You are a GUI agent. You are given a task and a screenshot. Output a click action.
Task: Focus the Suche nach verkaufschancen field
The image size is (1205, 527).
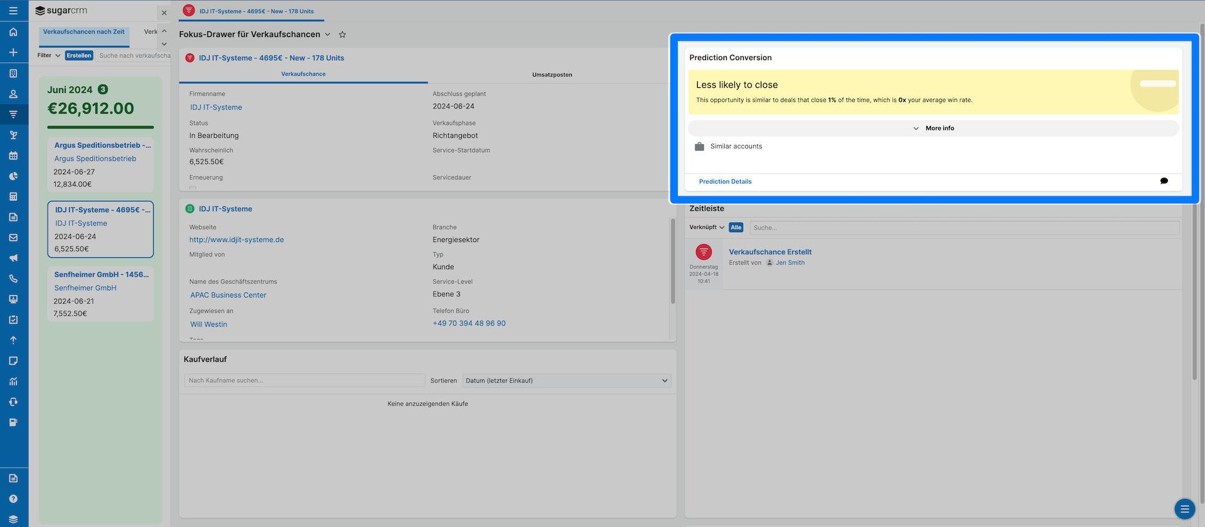coord(134,55)
